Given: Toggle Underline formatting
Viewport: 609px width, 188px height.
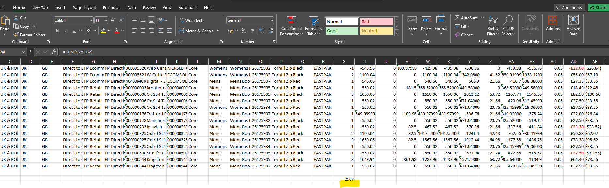Looking at the screenshot, I should pos(74,31).
